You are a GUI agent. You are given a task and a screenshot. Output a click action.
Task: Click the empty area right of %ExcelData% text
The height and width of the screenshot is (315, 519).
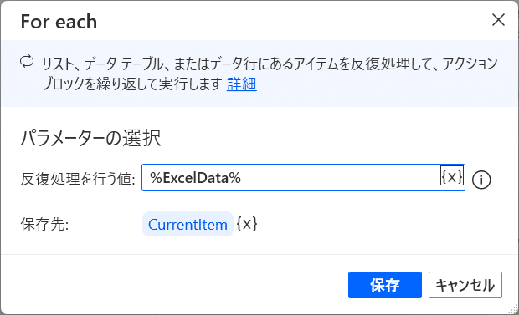(x=341, y=178)
